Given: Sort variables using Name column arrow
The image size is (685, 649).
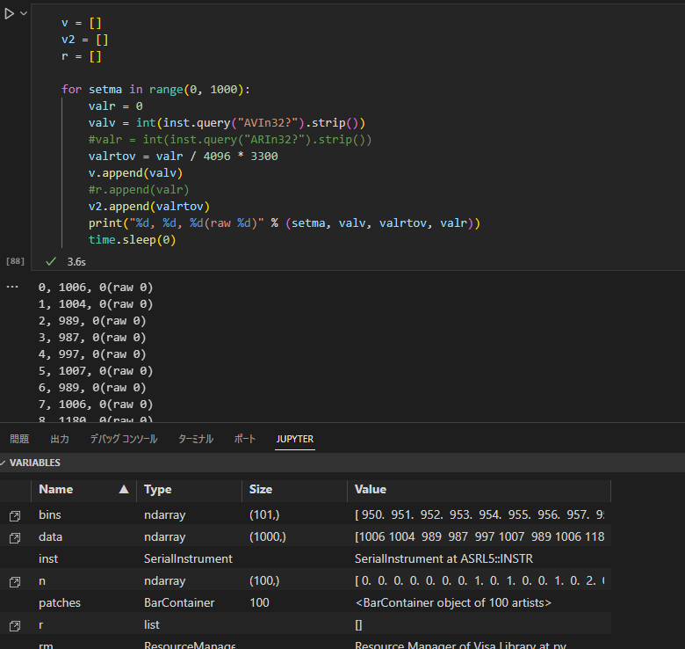Looking at the screenshot, I should pos(123,489).
